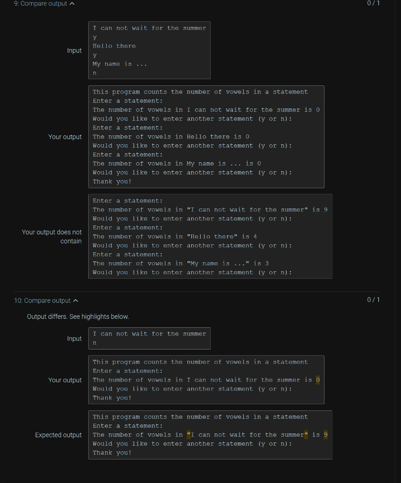Click 'The number of vowels in Hello there is 0'
The height and width of the screenshot is (483, 401).
click(171, 137)
